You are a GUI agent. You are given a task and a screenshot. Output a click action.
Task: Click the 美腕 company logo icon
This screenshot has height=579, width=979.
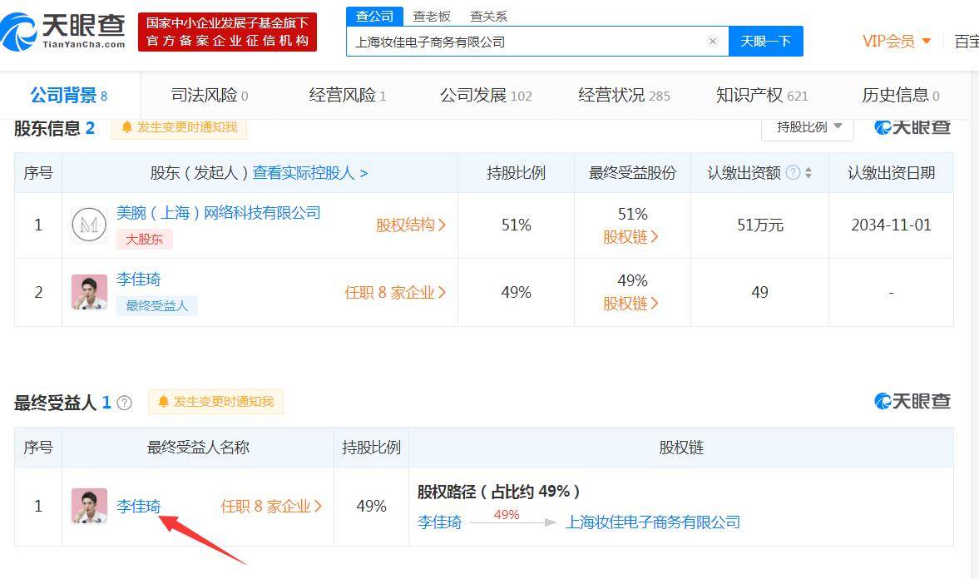(x=89, y=225)
